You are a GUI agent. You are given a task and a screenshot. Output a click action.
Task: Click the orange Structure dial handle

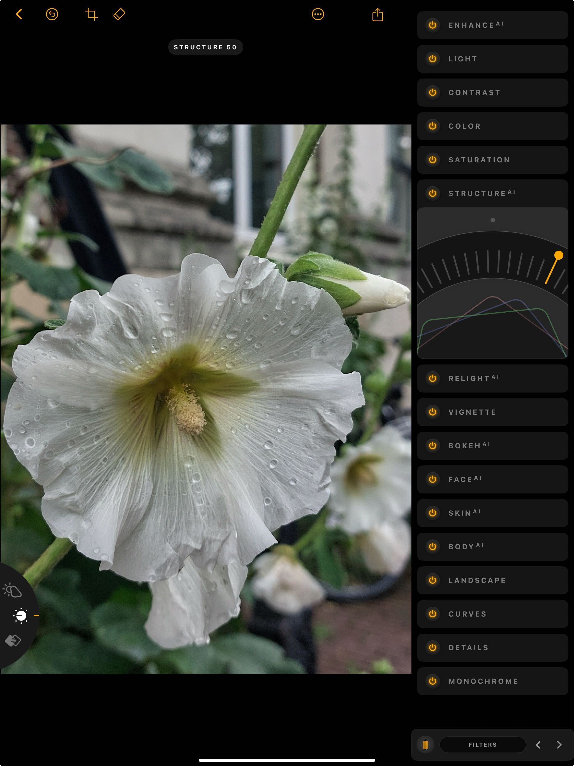click(x=558, y=255)
